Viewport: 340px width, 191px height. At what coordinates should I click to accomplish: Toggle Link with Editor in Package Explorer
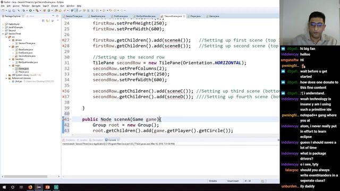(47, 21)
